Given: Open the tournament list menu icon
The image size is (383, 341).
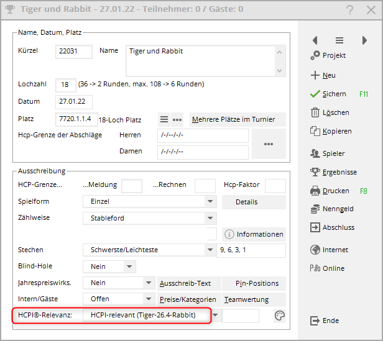Looking at the screenshot, I should coord(339,40).
